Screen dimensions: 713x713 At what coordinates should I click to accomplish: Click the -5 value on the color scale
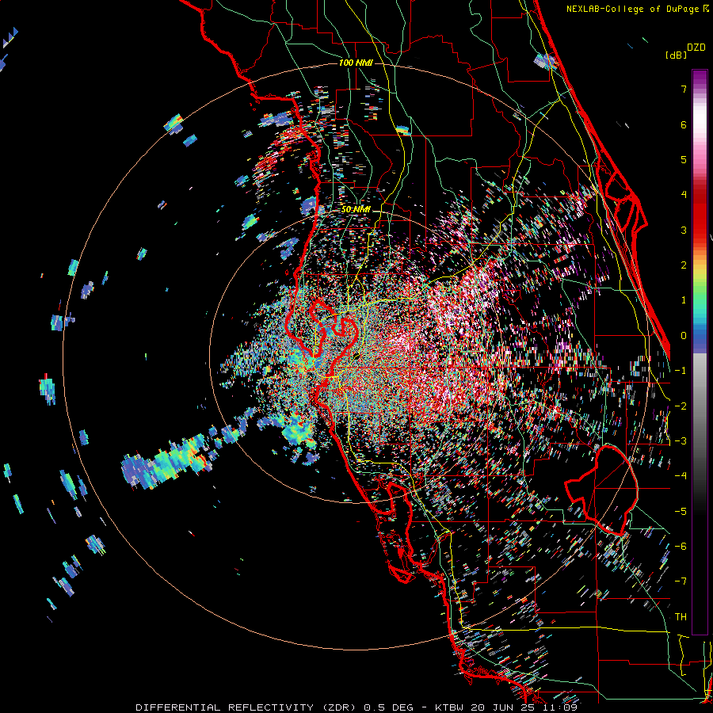tap(681, 512)
